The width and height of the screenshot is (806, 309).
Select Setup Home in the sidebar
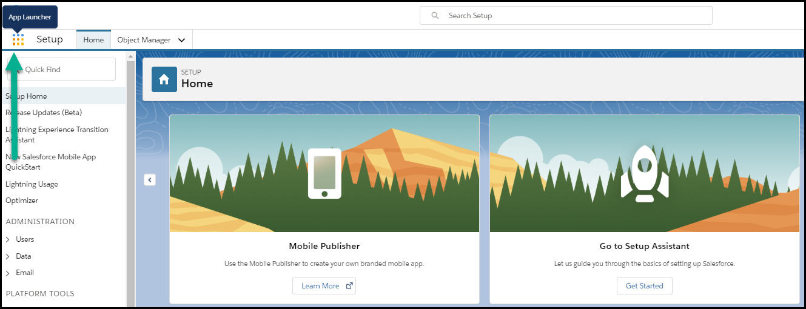[x=63, y=96]
